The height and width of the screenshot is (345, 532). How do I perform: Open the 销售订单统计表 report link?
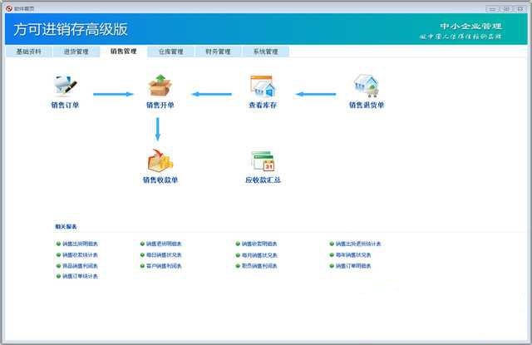click(x=77, y=276)
